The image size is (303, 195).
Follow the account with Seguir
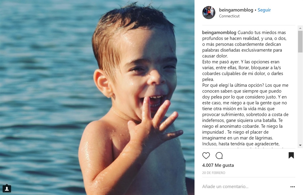pyautogui.click(x=264, y=10)
